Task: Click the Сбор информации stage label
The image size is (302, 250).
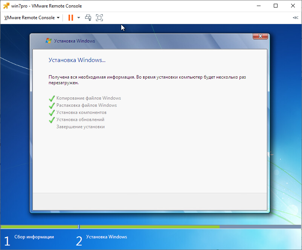Action: coord(34,237)
